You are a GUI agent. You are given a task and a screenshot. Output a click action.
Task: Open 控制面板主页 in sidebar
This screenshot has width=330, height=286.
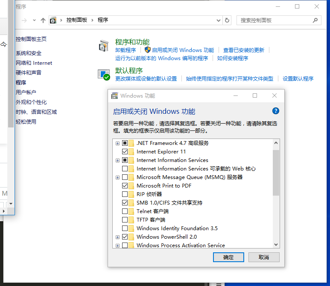(31, 39)
